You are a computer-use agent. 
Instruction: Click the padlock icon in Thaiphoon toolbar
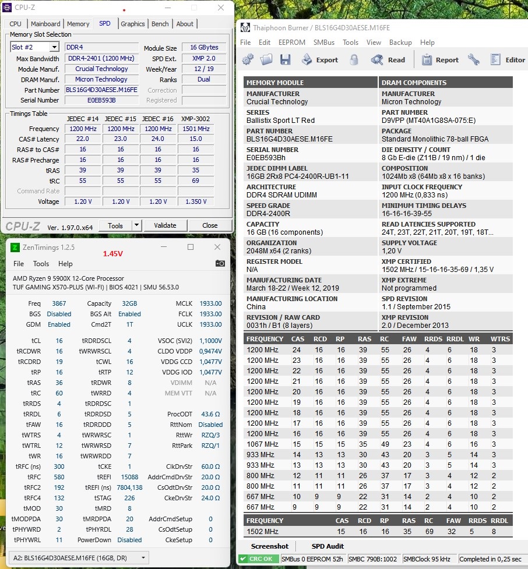(354, 59)
